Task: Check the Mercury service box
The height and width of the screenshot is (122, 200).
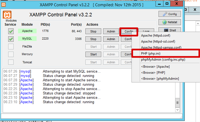Action: click(11, 54)
